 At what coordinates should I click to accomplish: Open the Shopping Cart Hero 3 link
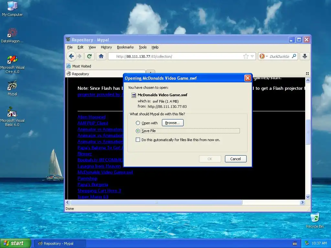(99, 191)
